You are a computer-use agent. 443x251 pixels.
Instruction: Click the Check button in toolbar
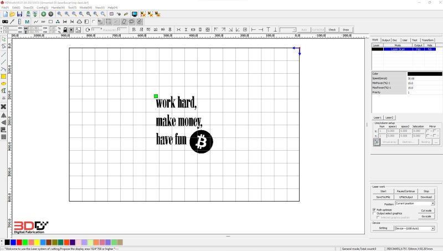pyautogui.click(x=332, y=30)
